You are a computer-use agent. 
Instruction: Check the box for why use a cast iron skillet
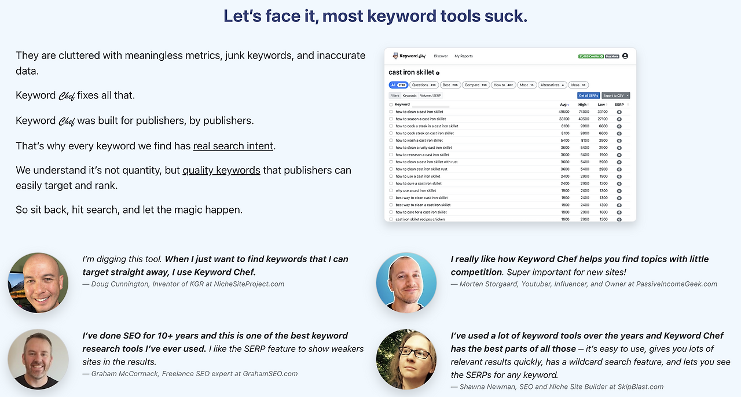pos(391,190)
